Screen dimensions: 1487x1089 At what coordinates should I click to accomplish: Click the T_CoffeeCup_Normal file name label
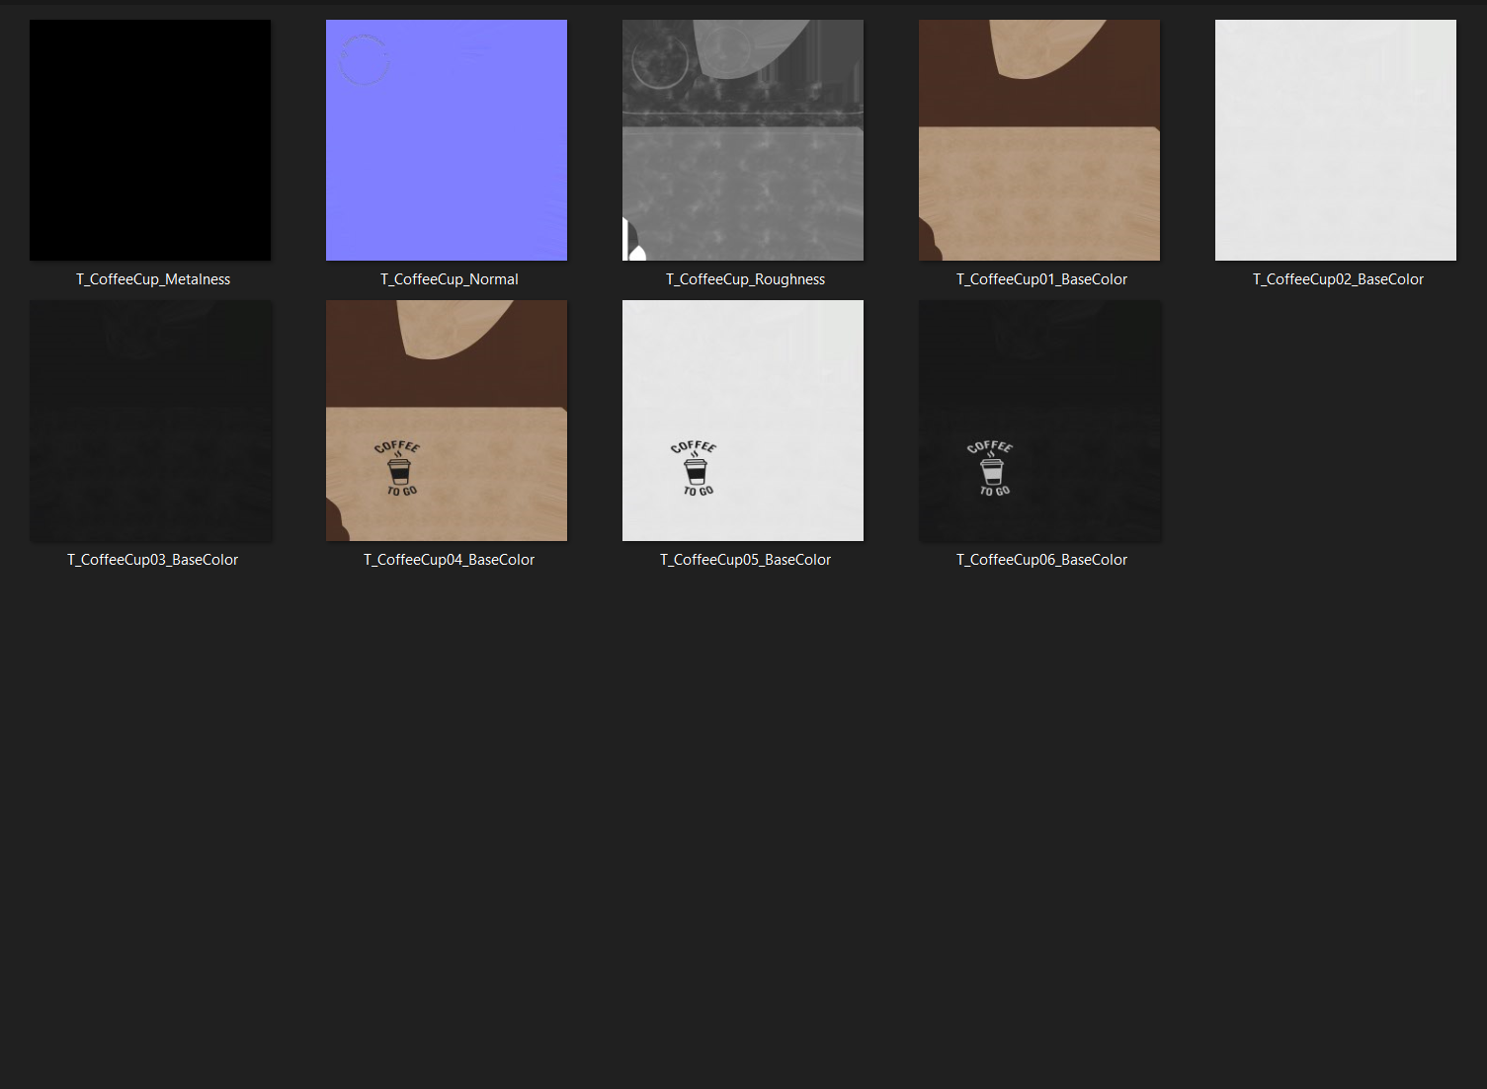click(450, 279)
